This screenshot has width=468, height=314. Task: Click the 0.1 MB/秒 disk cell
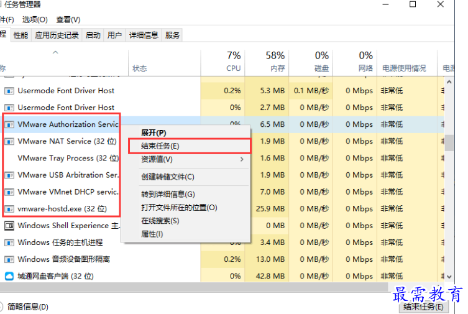(311, 91)
